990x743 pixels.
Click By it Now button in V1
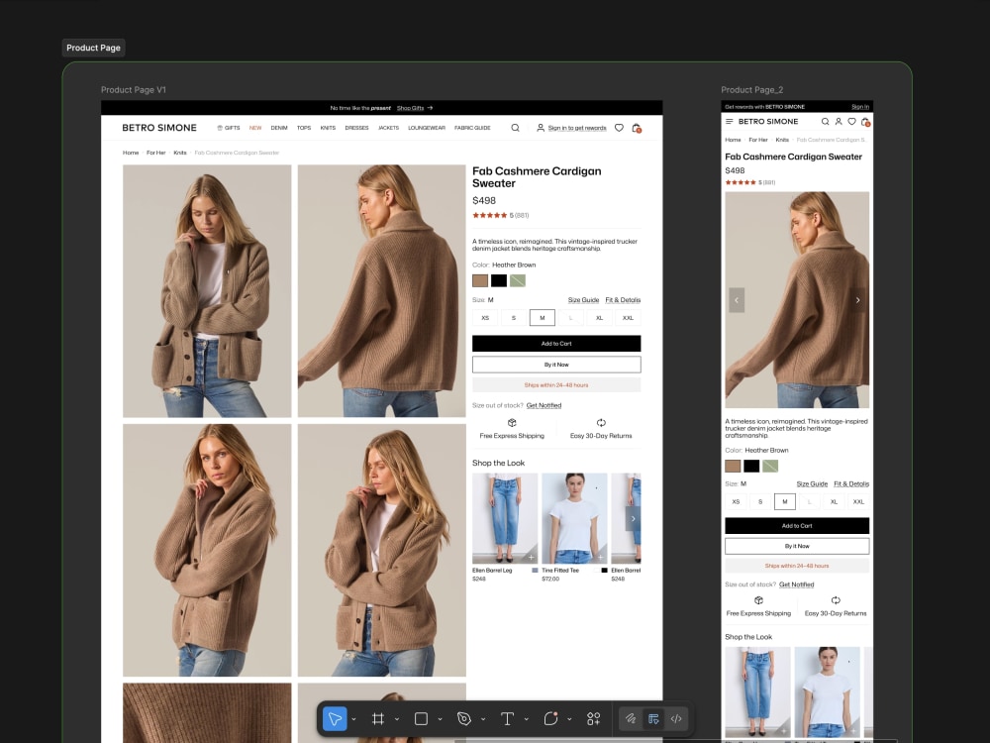(x=556, y=365)
